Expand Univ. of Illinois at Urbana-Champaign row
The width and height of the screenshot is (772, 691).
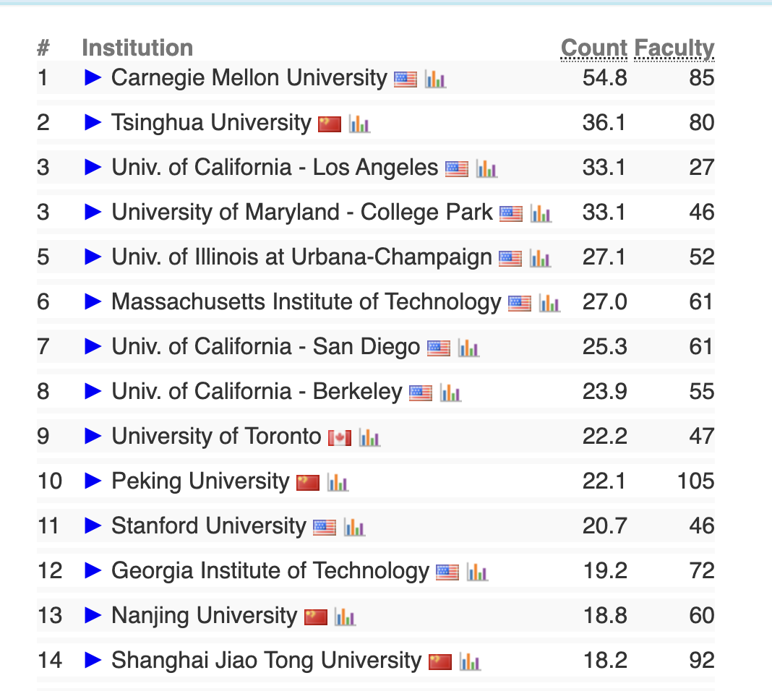point(93,257)
